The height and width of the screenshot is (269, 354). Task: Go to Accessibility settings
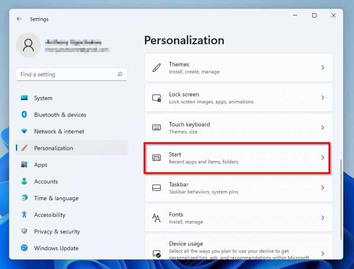tap(72, 215)
